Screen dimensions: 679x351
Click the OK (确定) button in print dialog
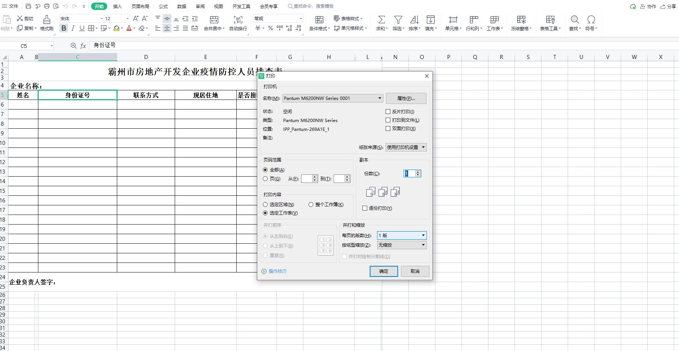[383, 271]
